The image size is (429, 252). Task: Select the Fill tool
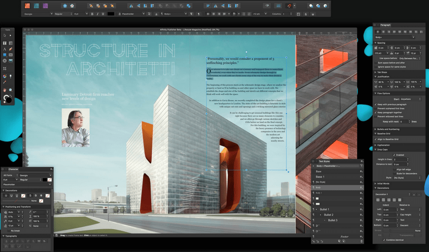tap(5, 76)
